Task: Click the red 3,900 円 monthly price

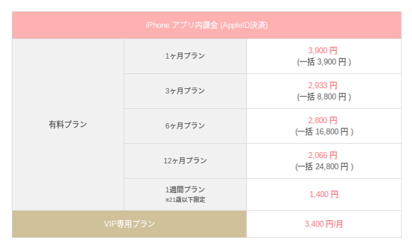Action: tap(323, 51)
